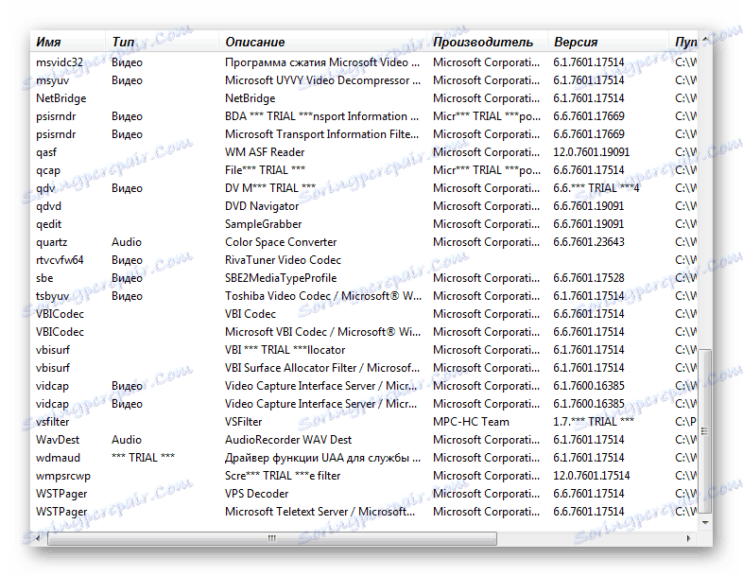Click version 12.0.7601.17514
Viewport: 743px width, 577px height.
pos(592,476)
